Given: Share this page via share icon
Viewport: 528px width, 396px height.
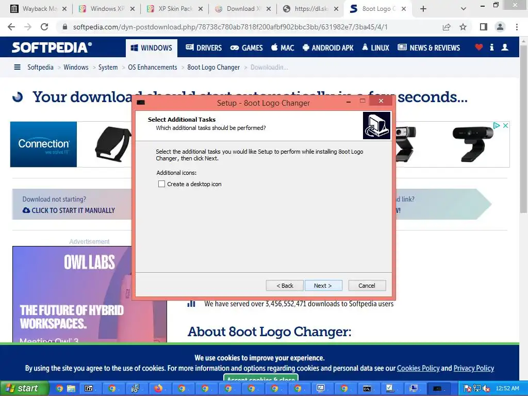Looking at the screenshot, I should pyautogui.click(x=447, y=27).
